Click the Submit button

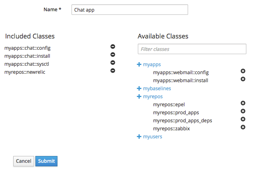click(x=46, y=161)
